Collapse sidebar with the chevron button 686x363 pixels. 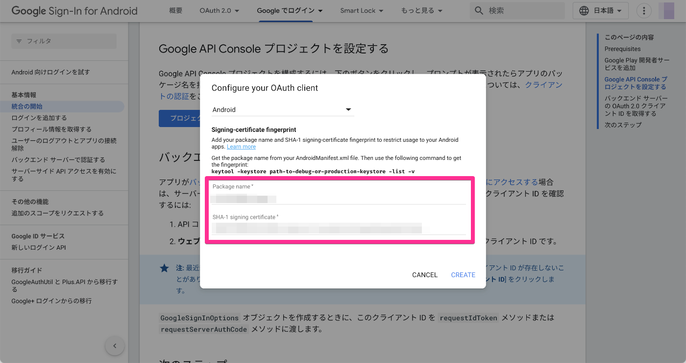click(115, 346)
